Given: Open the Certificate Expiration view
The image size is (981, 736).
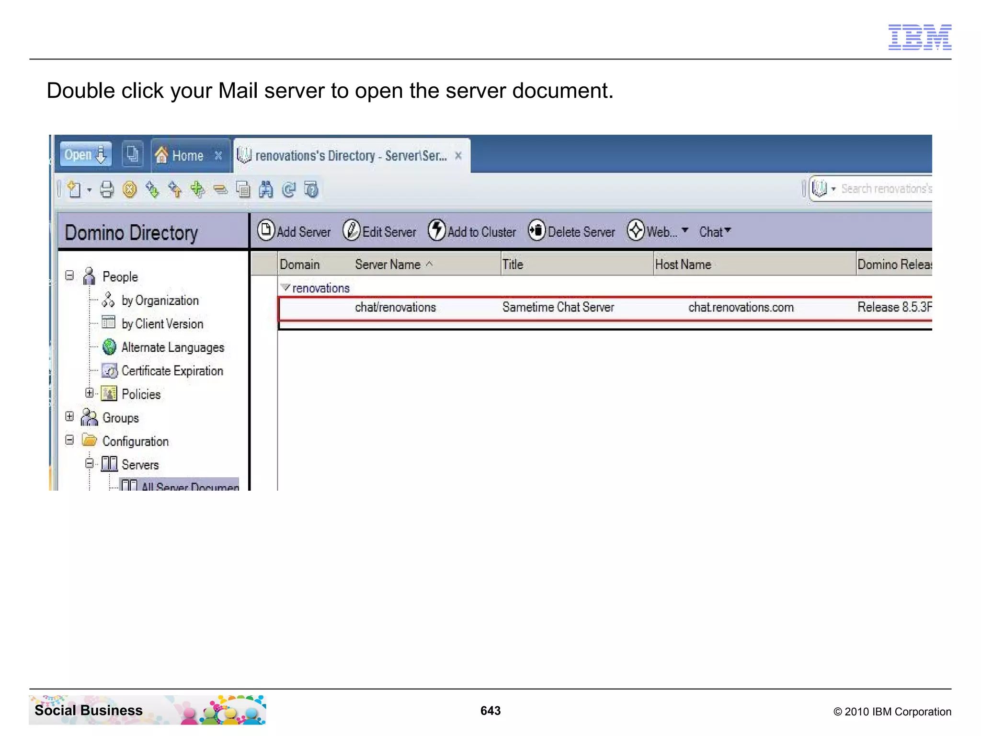Looking at the screenshot, I should [x=172, y=371].
